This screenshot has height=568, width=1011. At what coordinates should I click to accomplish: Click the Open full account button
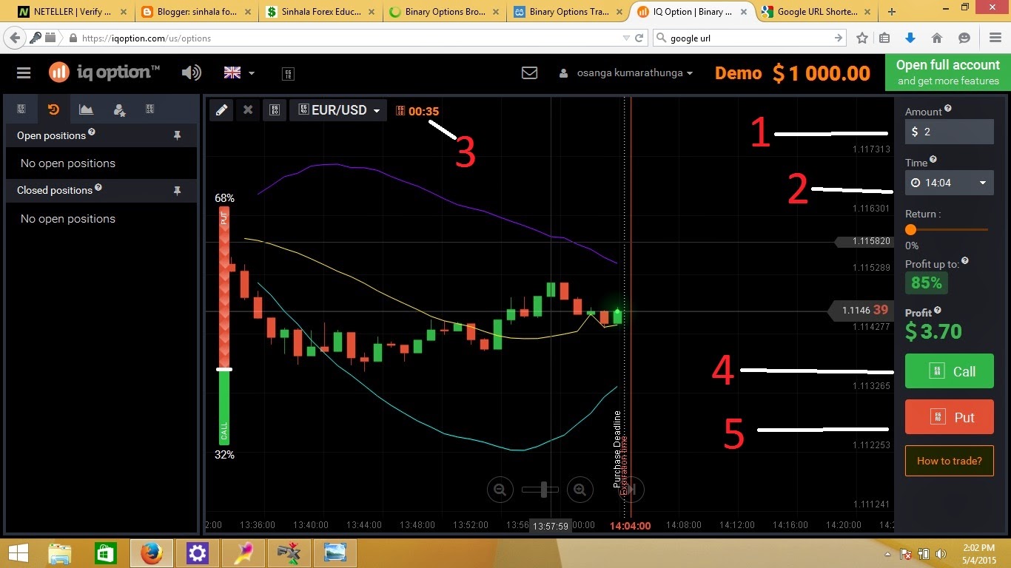coord(948,72)
